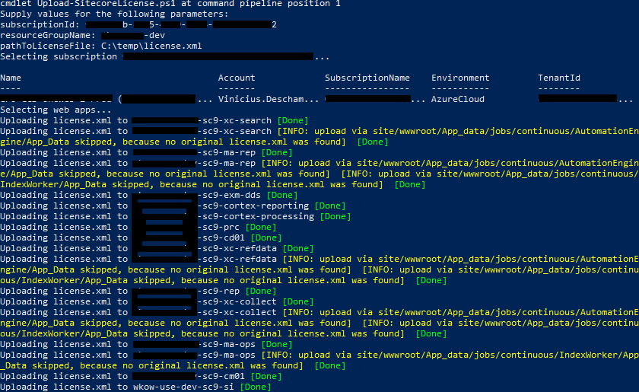Select the Vinicius.Descham... account value
The image size is (639, 392).
[x=268, y=99]
